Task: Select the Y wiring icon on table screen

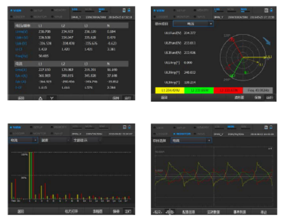Action: [x=52, y=98]
